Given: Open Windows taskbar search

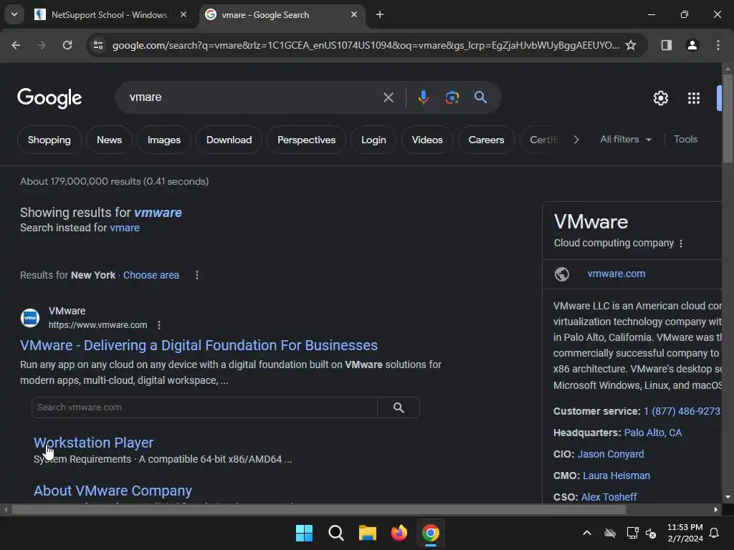Looking at the screenshot, I should [x=335, y=533].
